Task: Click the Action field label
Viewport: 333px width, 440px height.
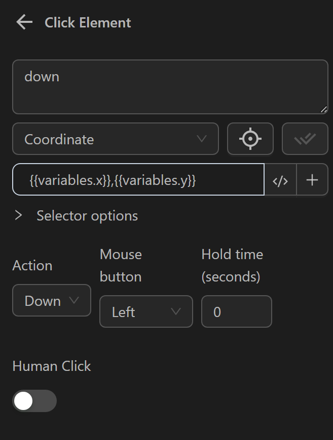Action: [x=32, y=265]
